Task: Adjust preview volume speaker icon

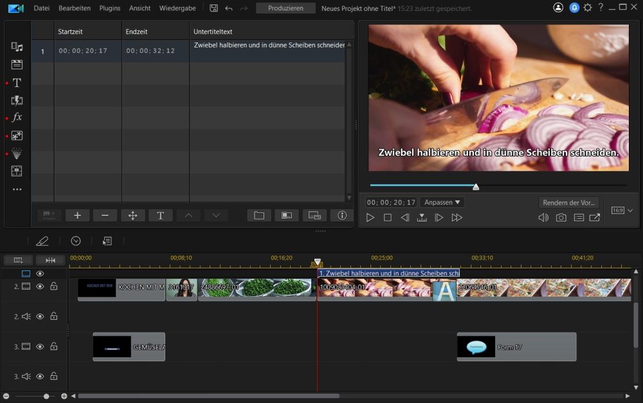Action: click(x=543, y=218)
